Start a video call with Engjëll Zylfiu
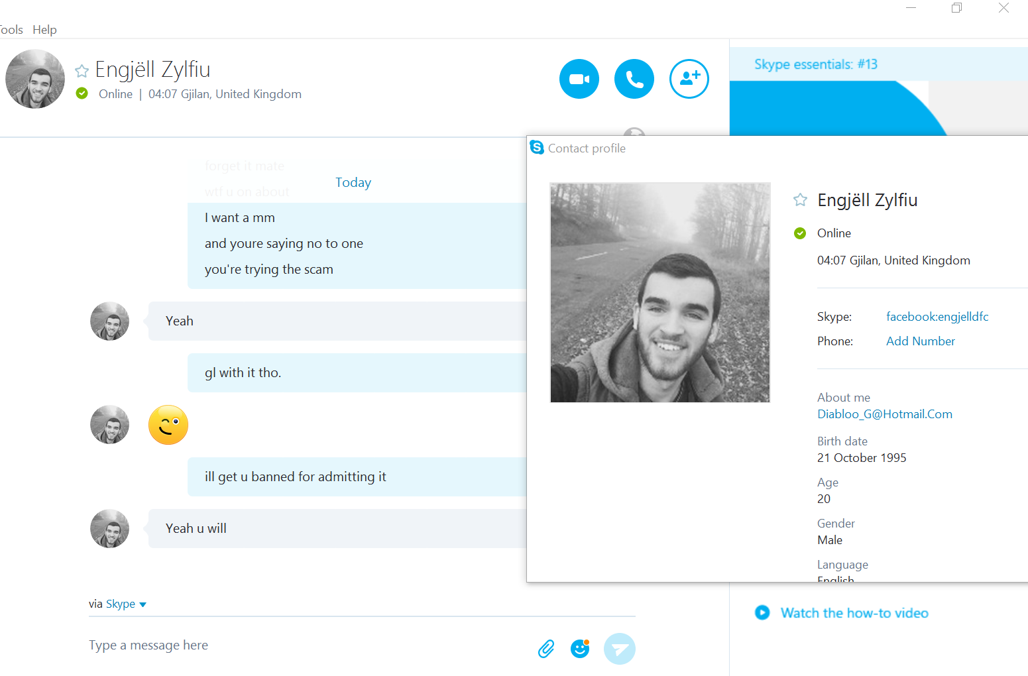Image resolution: width=1028 pixels, height=676 pixels. click(579, 79)
